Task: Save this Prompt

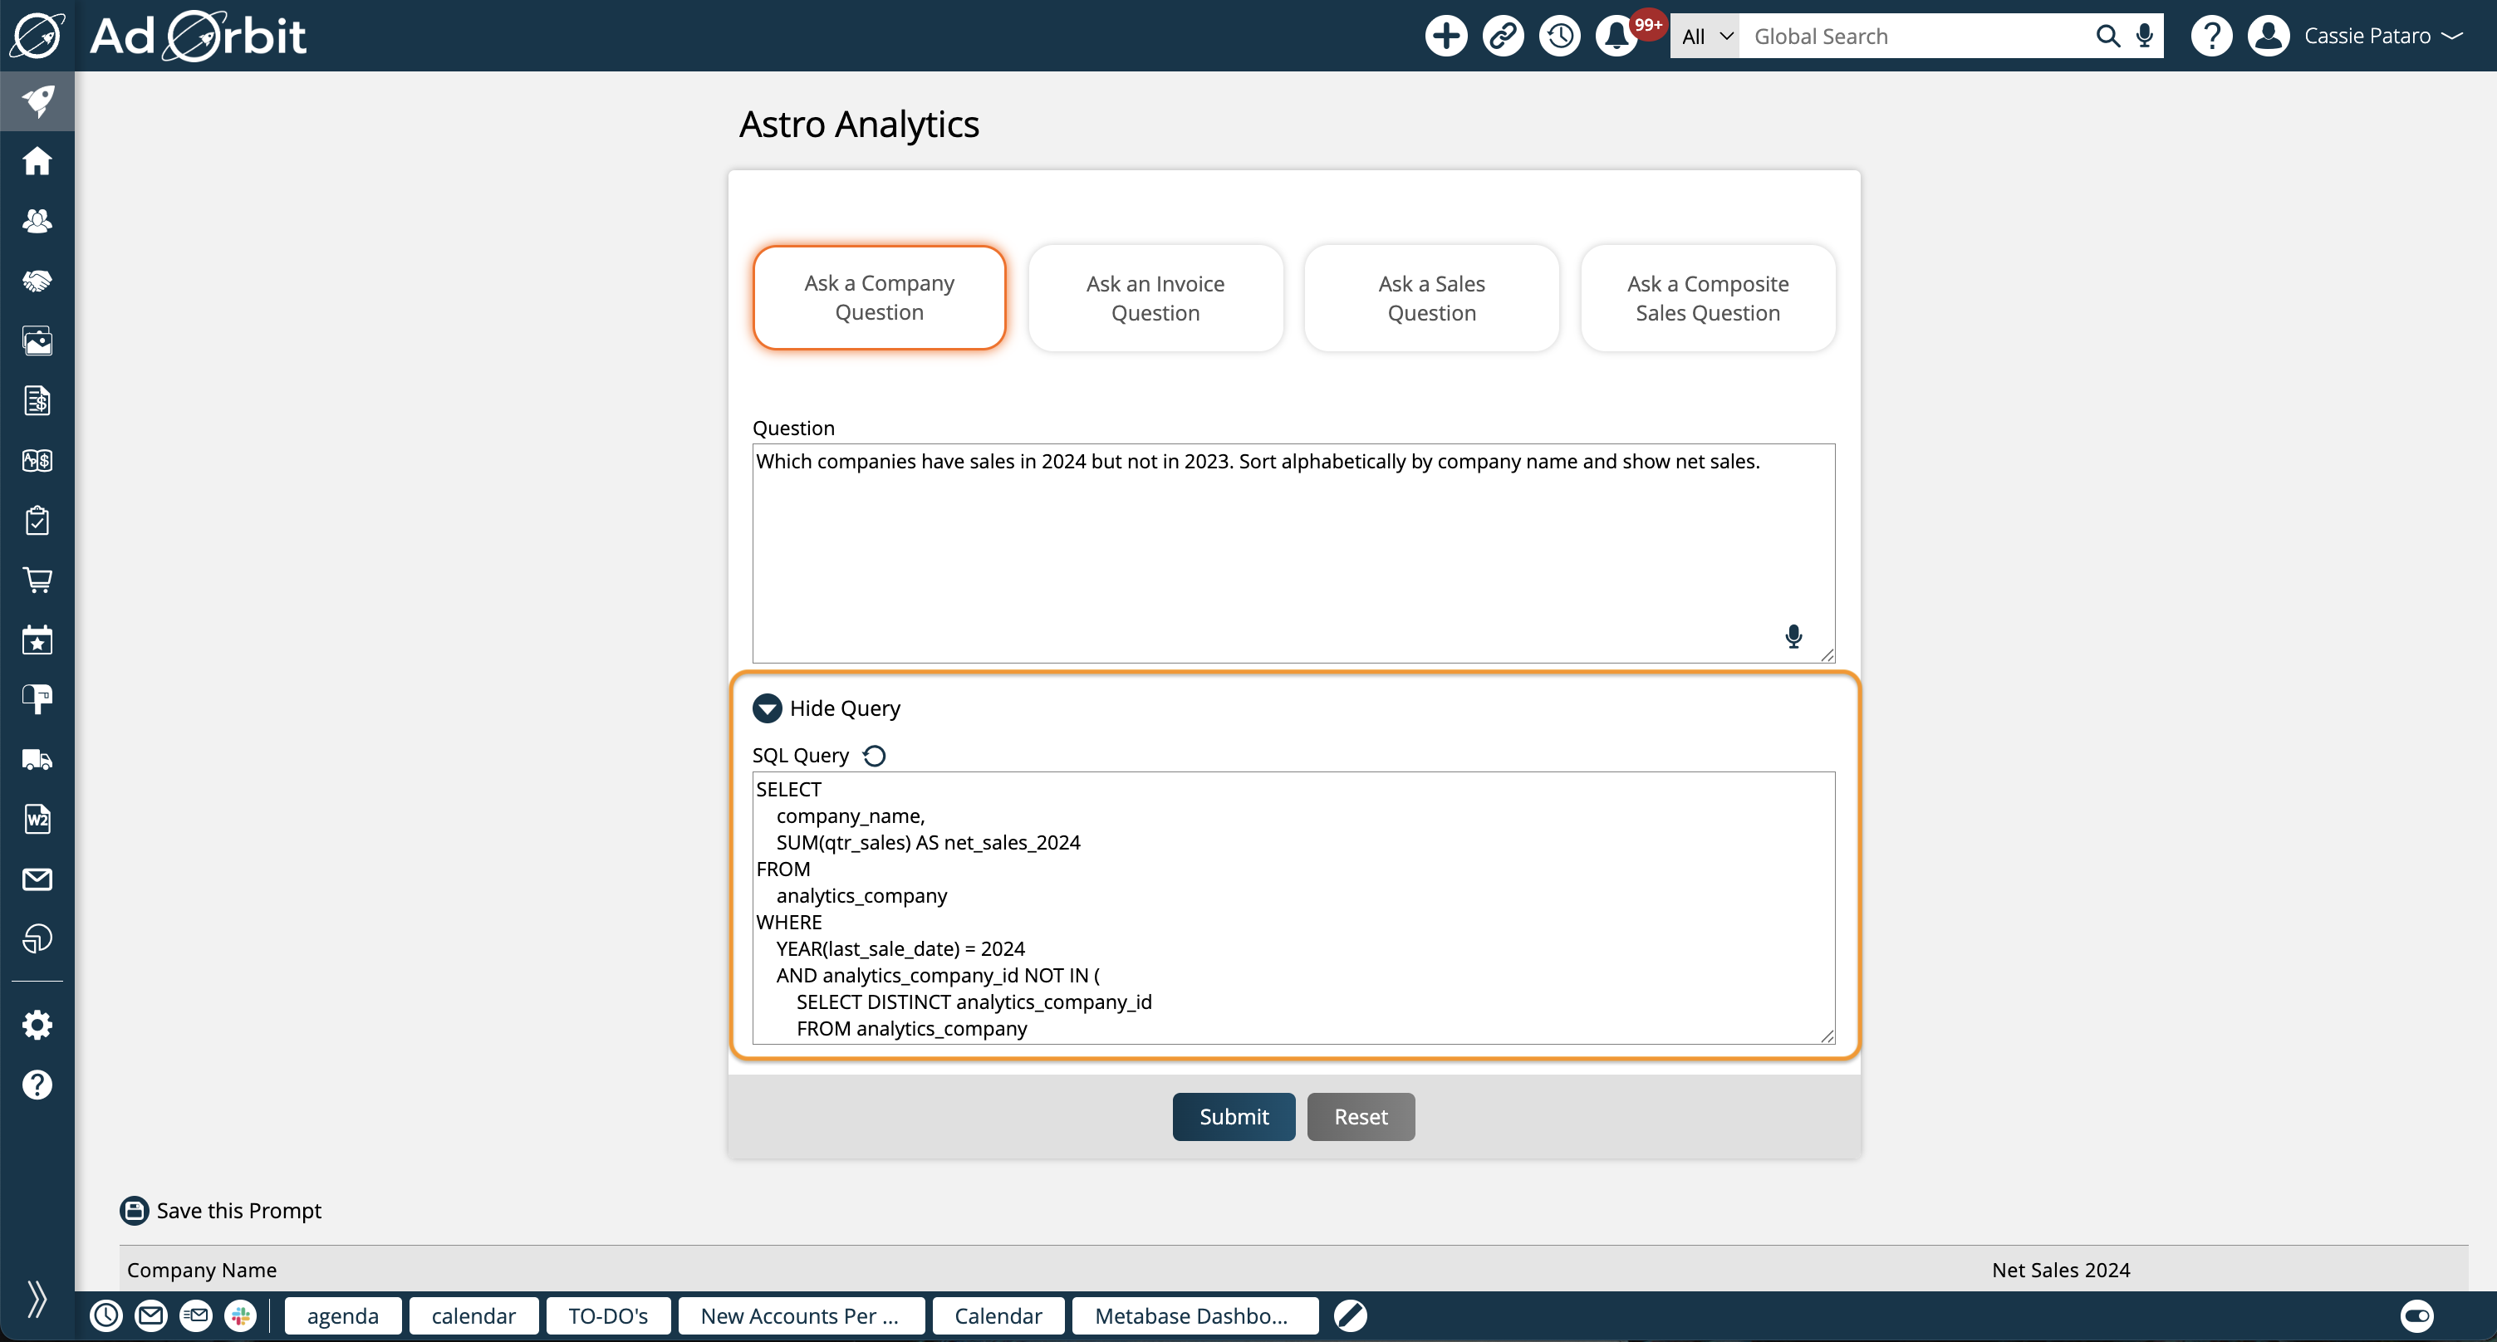Action: point(221,1210)
